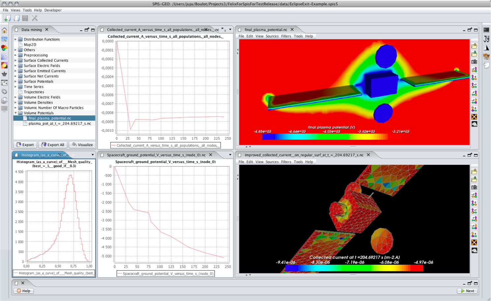Open the mesh module icon in left sidebar

click(4, 57)
